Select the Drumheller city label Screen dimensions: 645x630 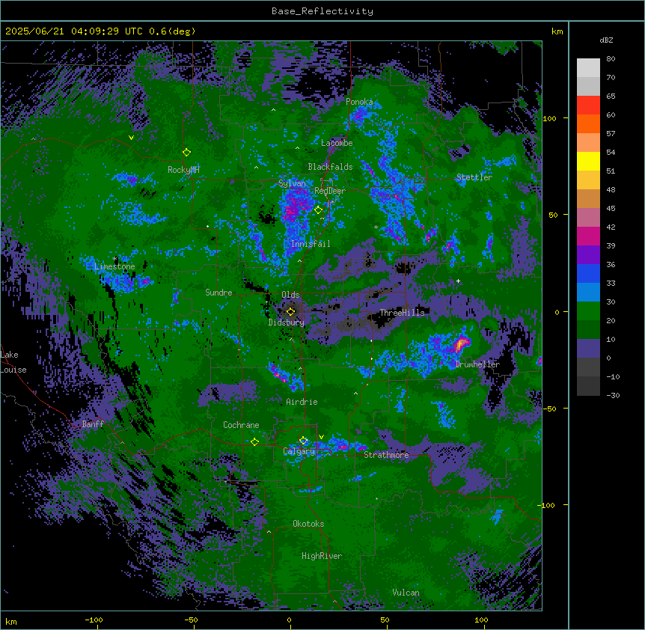point(477,364)
